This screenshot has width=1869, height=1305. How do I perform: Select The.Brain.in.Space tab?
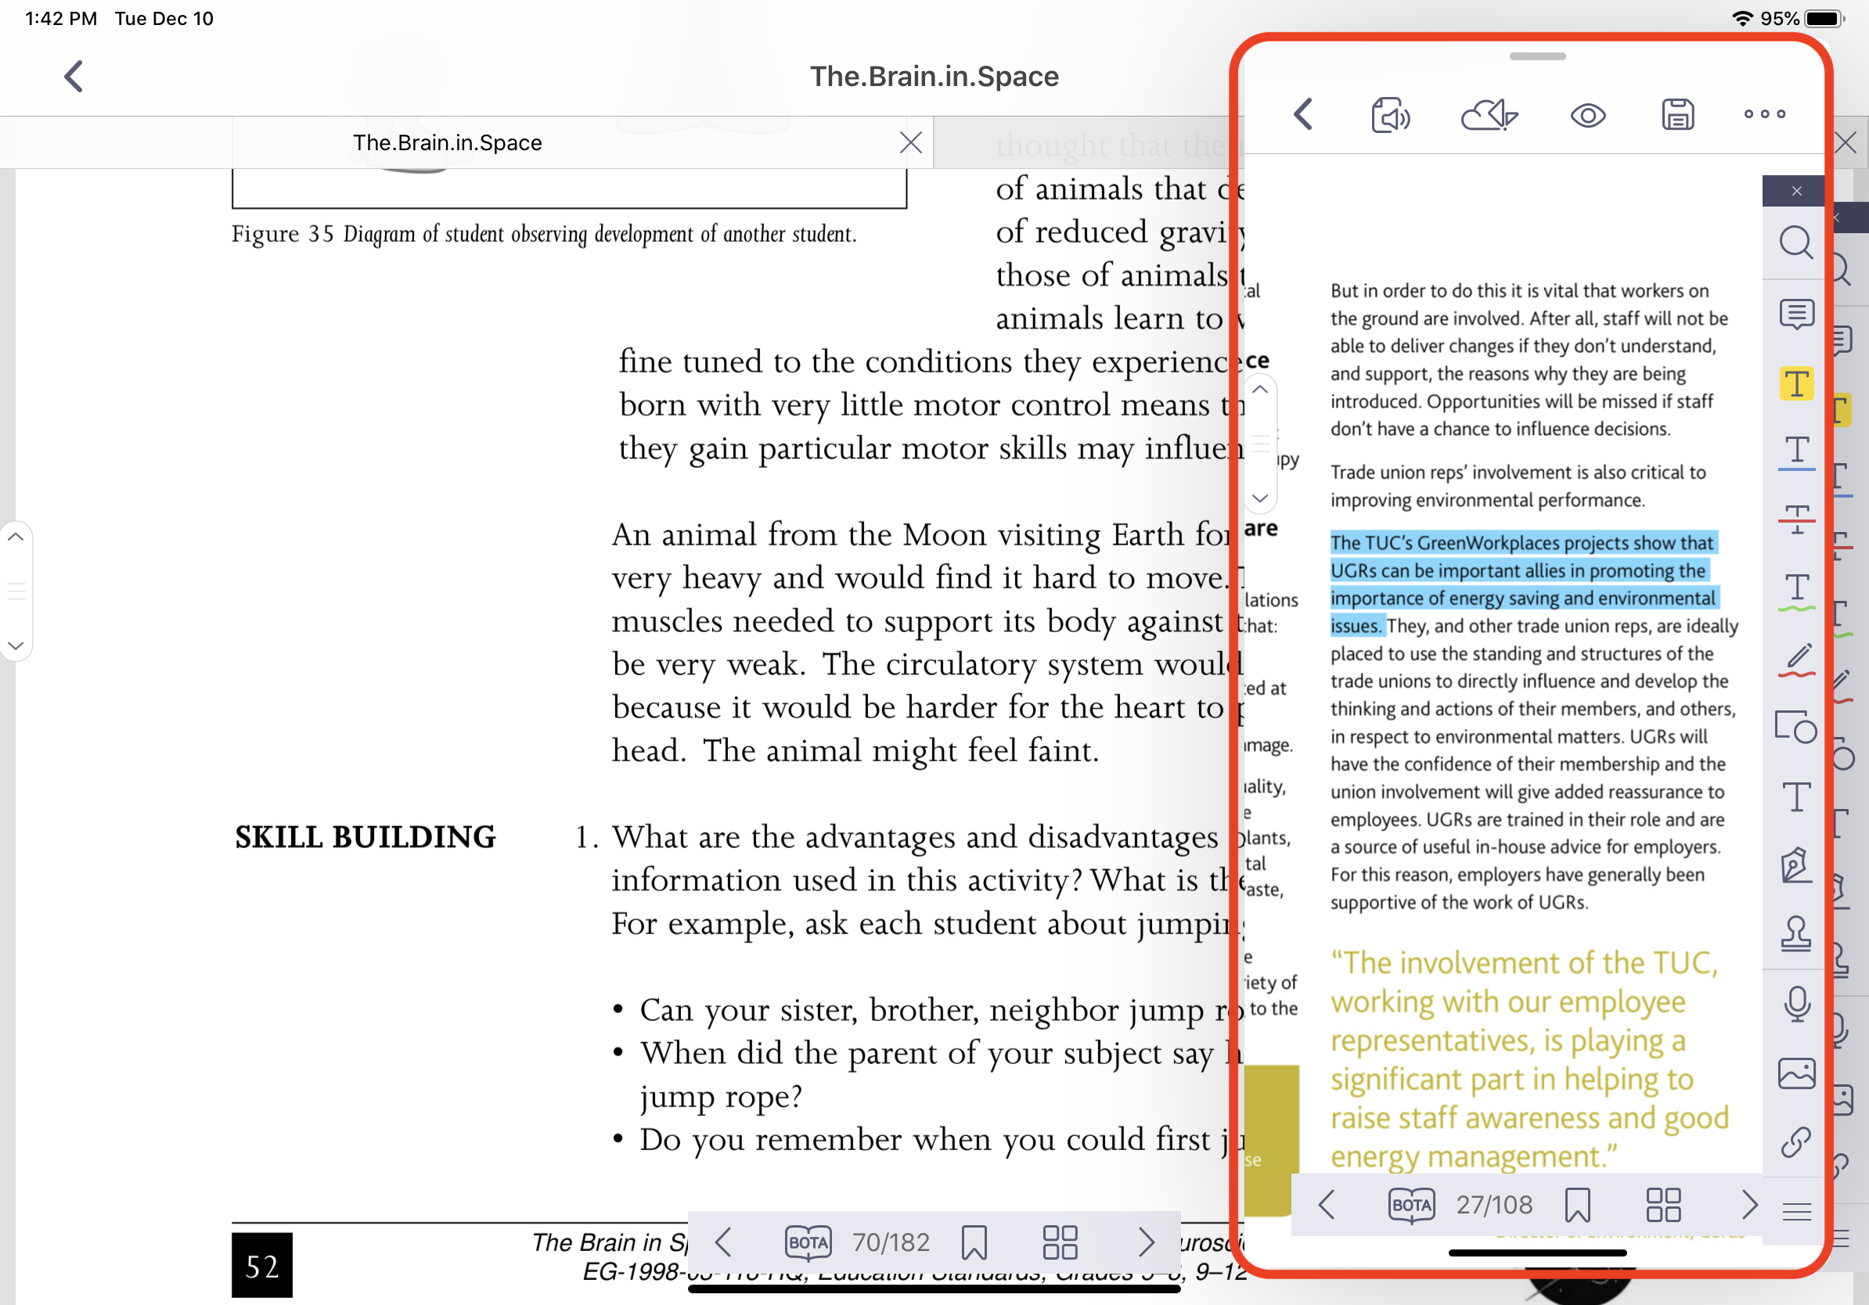[447, 143]
